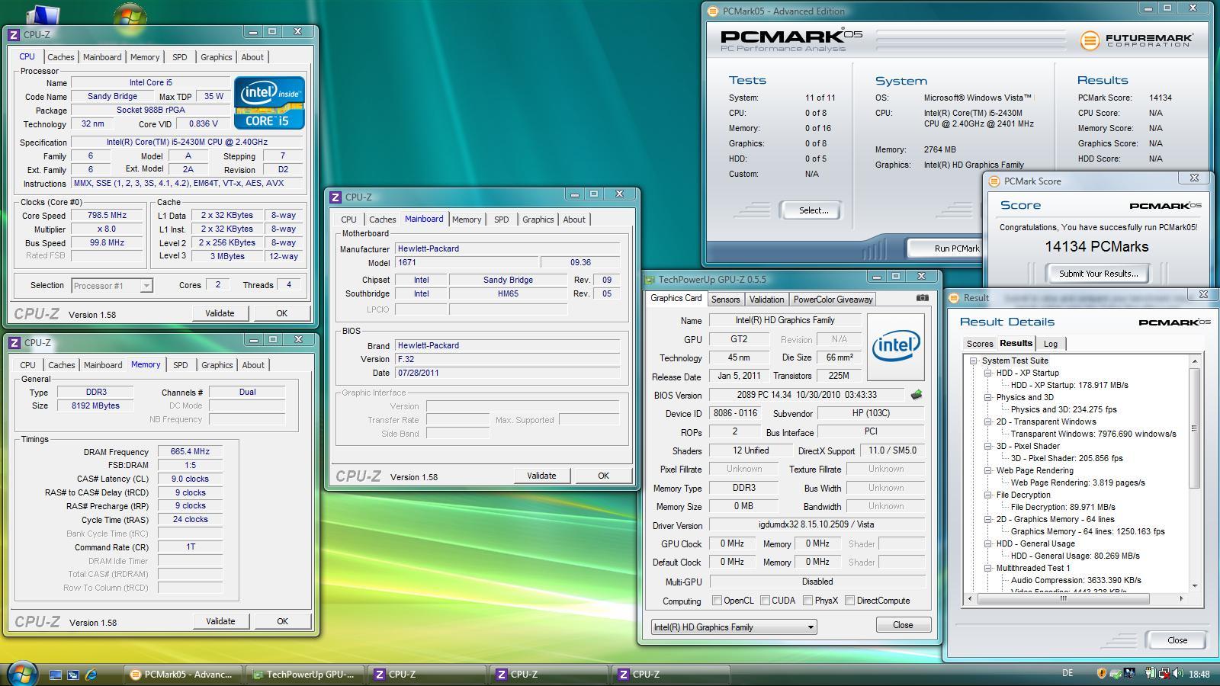The width and height of the screenshot is (1220, 686).
Task: Click the CPU Specification field
Action: [x=187, y=143]
